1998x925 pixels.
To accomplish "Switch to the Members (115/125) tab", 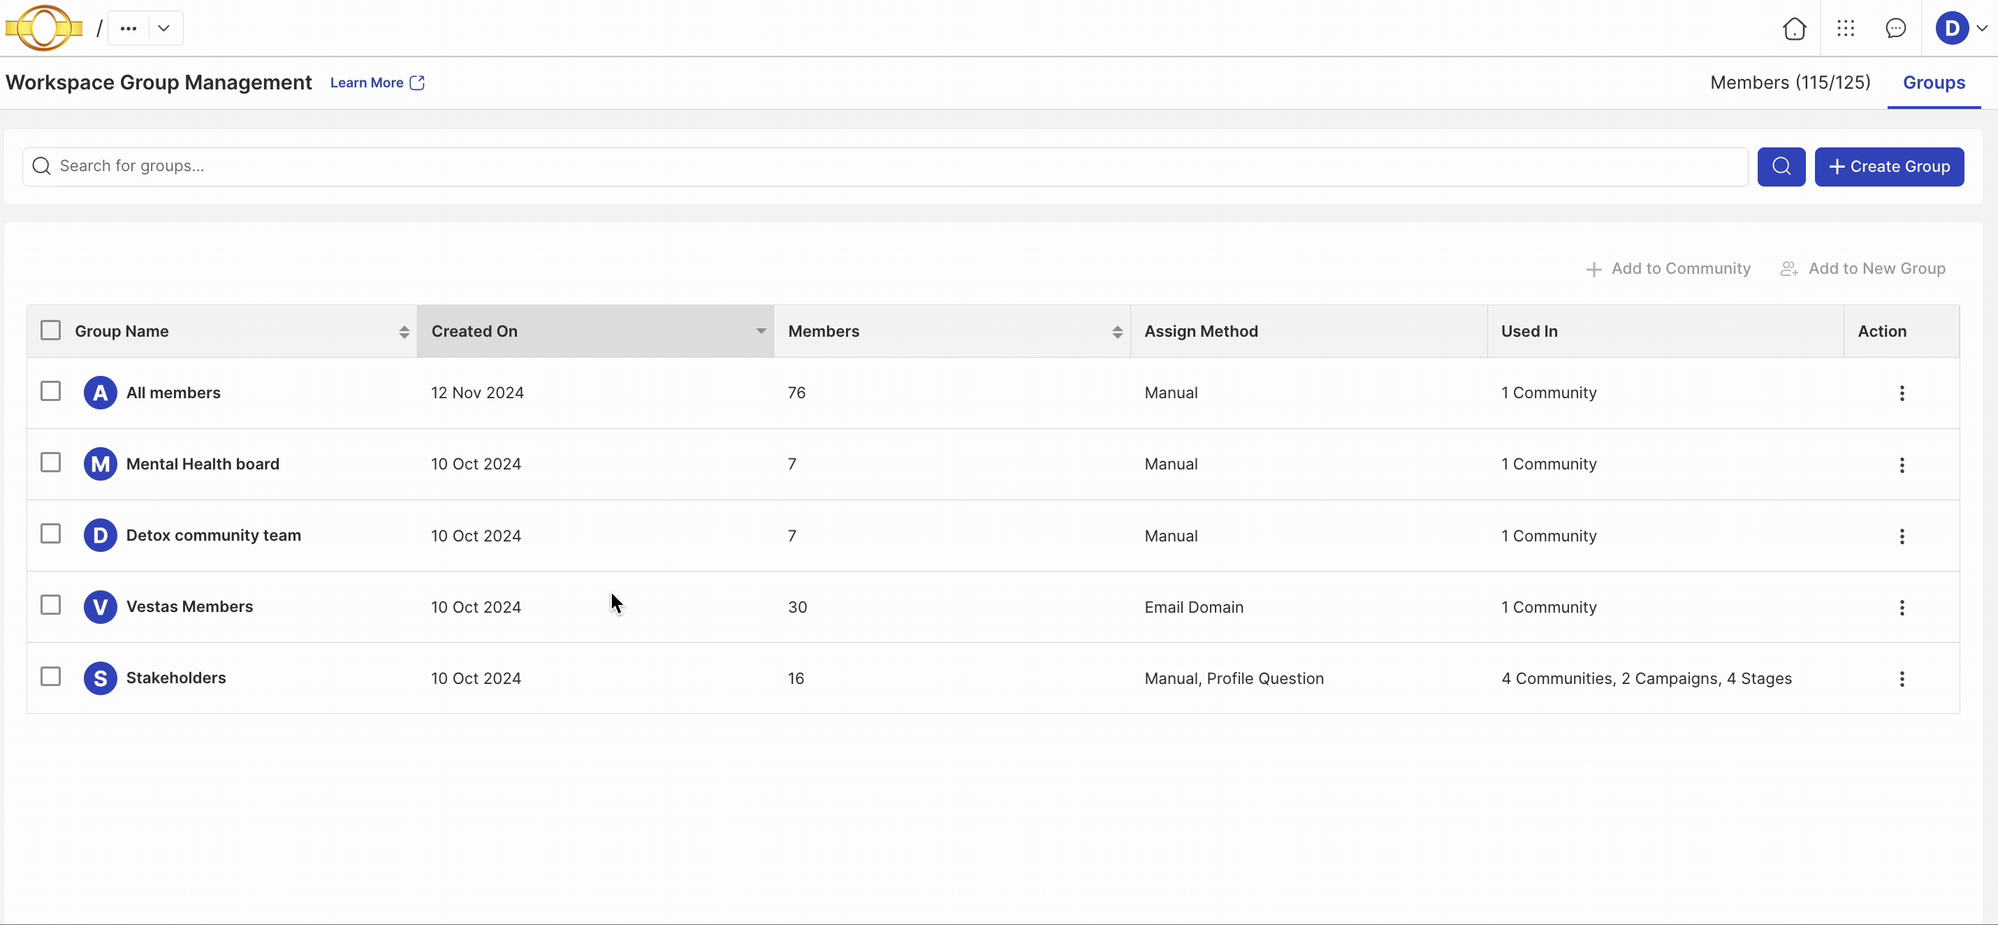I will pyautogui.click(x=1790, y=82).
